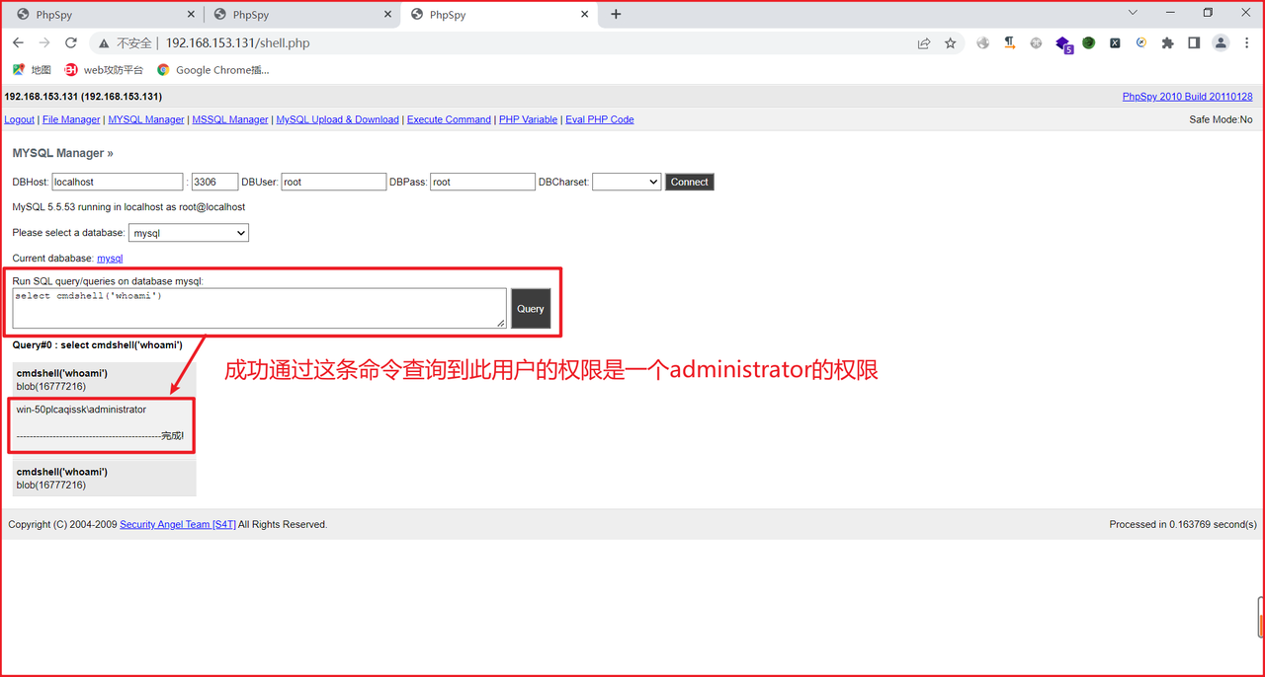The height and width of the screenshot is (677, 1265).
Task: Click 'Query#0 : select cmdshell('whoami')' text
Action: 98,345
